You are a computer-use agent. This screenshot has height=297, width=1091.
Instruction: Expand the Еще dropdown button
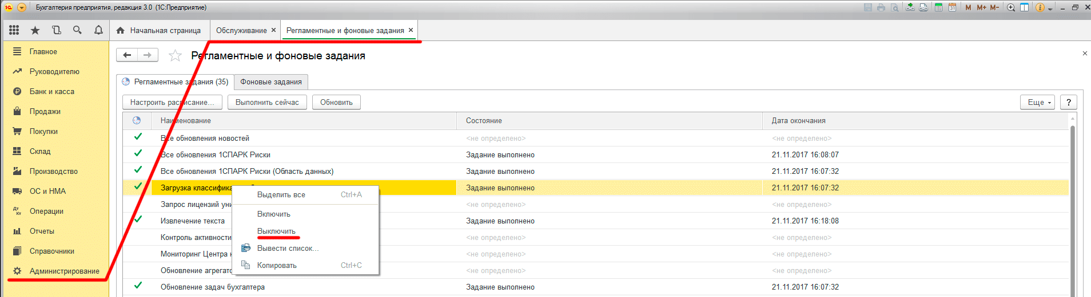[x=1037, y=103]
